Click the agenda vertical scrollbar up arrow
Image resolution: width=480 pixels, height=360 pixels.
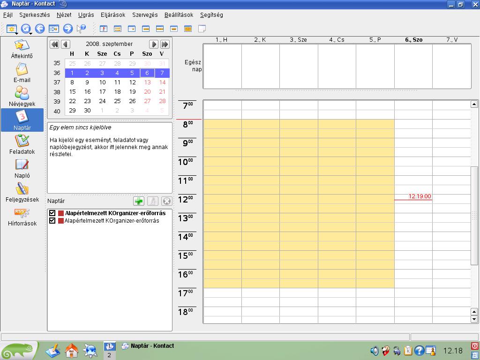[x=474, y=104]
